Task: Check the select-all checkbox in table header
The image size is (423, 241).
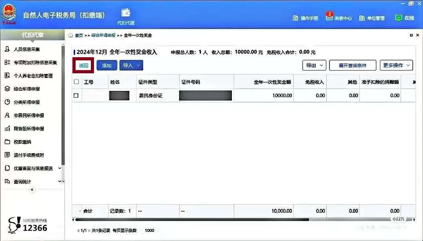Action: (x=76, y=82)
